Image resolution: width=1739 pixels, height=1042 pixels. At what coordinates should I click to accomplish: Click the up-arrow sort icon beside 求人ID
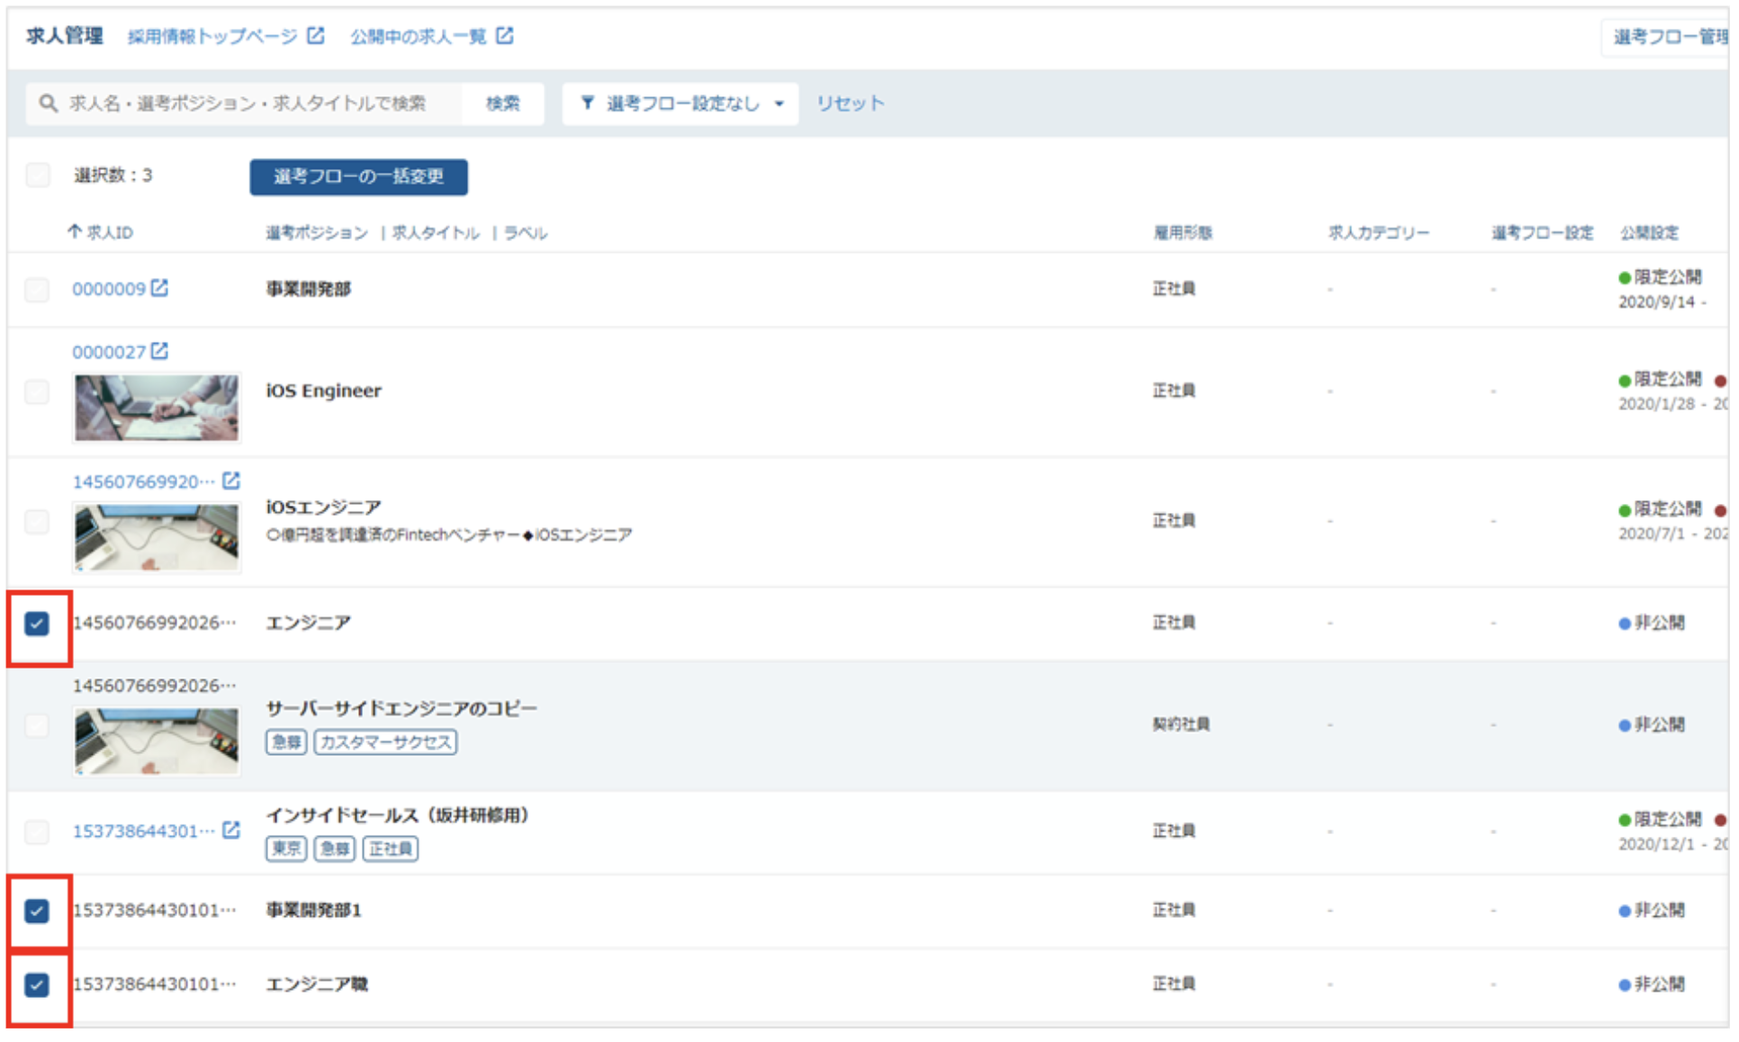(x=75, y=232)
